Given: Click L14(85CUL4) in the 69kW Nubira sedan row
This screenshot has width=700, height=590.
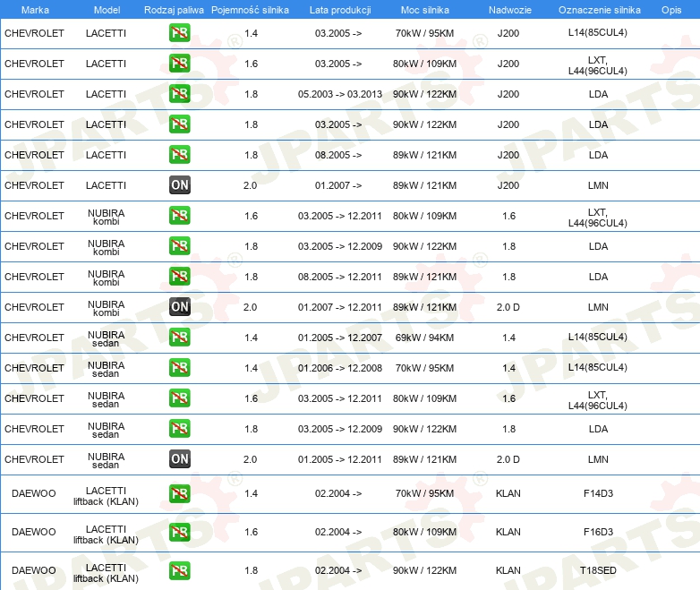Looking at the screenshot, I should click(x=598, y=337).
